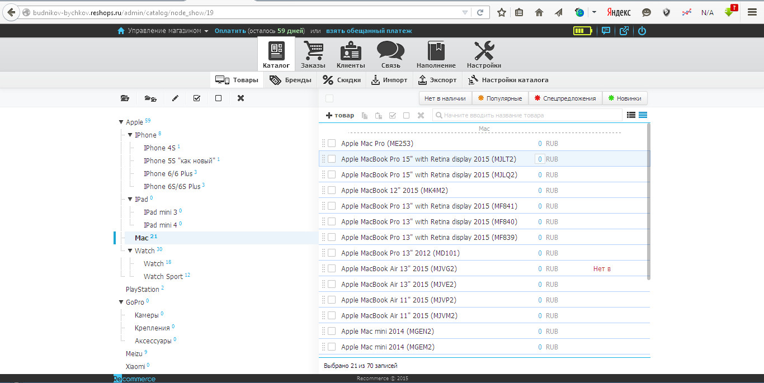The image size is (764, 383).
Task: Open the Экспорт submenu
Action: click(438, 80)
